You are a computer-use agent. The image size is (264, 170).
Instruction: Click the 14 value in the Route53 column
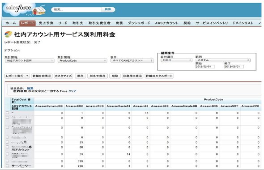click(128, 154)
